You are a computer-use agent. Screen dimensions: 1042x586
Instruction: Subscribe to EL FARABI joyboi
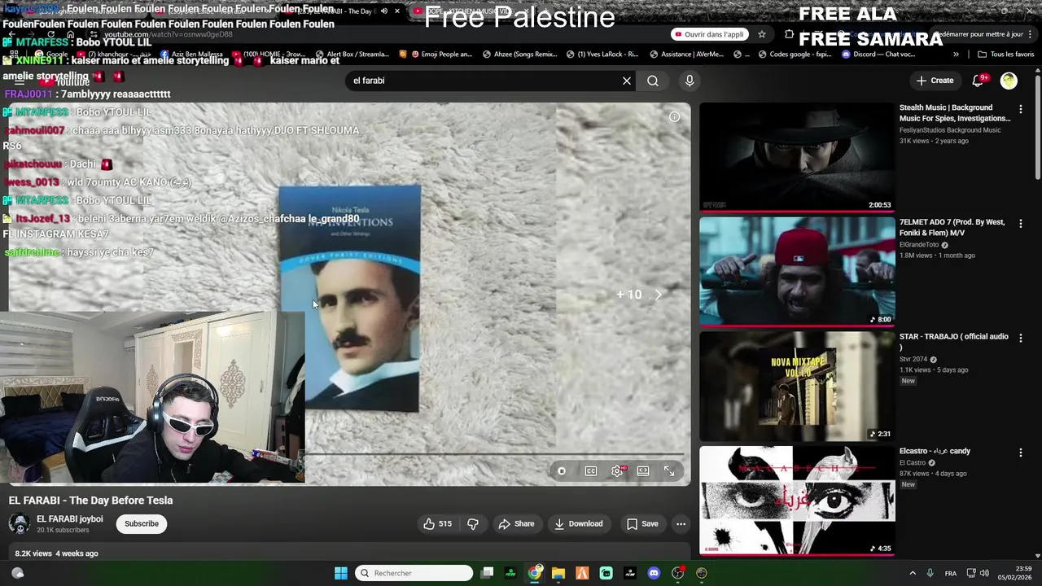point(142,524)
